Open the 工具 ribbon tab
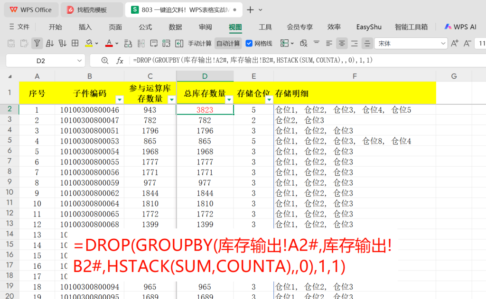Screen dimensions: 486x299 265,27
